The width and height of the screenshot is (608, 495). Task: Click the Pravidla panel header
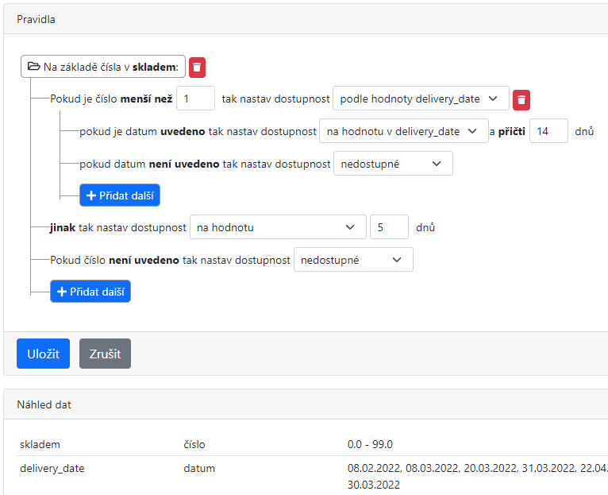pos(37,19)
